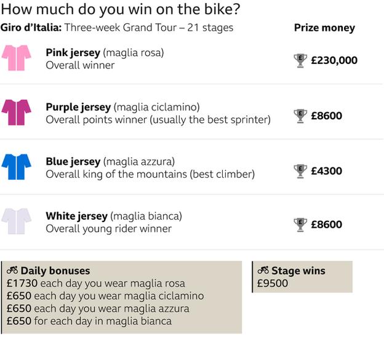This screenshot has width=384, height=339.
Task: Click the white maglia bianca jersey icon
Action: click(17, 221)
